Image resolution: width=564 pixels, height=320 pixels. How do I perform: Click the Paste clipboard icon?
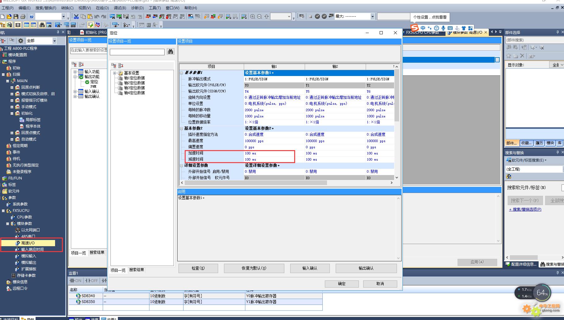click(90, 16)
